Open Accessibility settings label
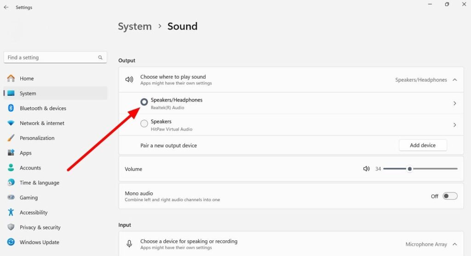This screenshot has height=256, width=471. pyautogui.click(x=34, y=212)
